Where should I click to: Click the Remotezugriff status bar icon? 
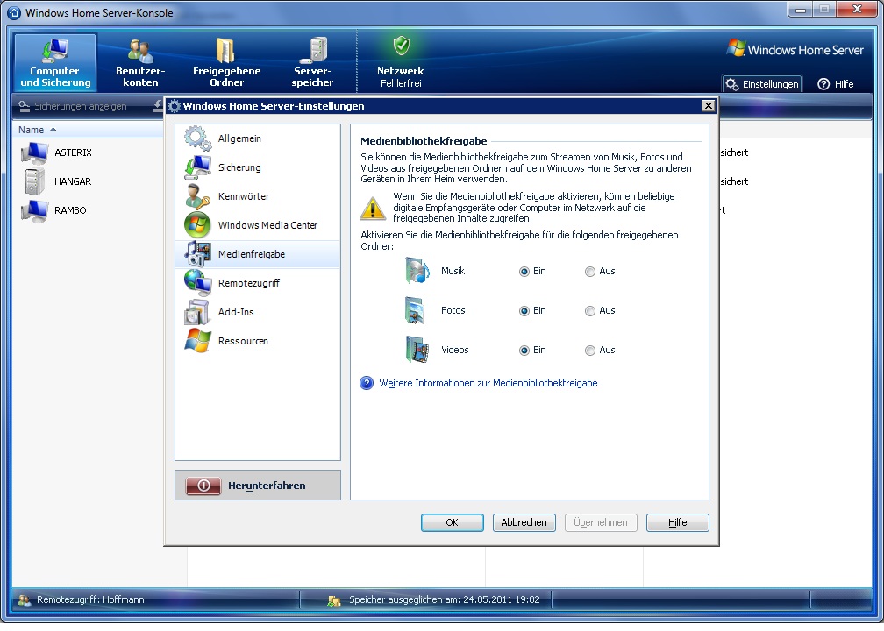(25, 600)
